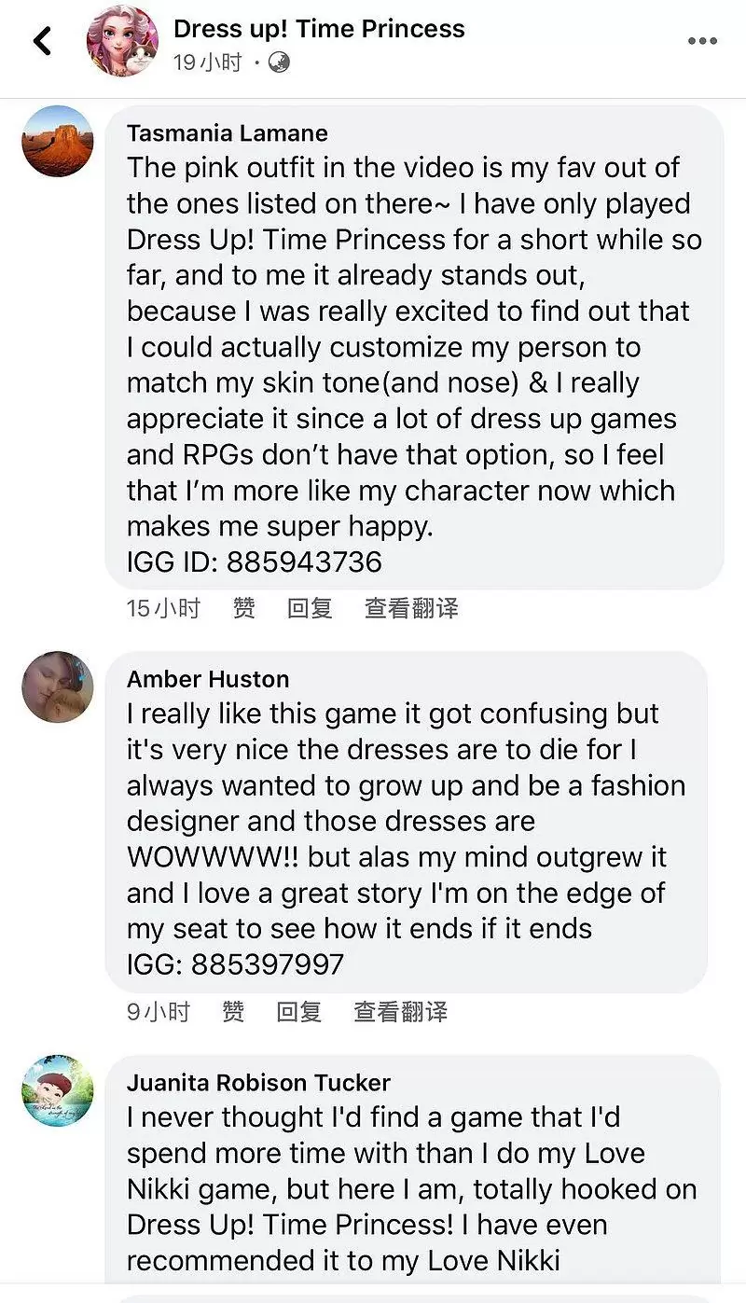Go back using the left arrow
The width and height of the screenshot is (746, 1303).
click(42, 41)
